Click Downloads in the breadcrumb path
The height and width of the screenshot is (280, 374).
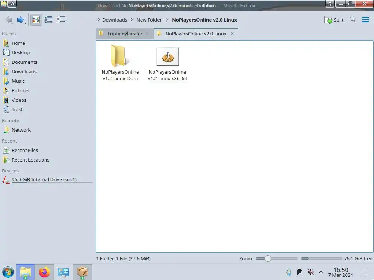[x=114, y=20]
